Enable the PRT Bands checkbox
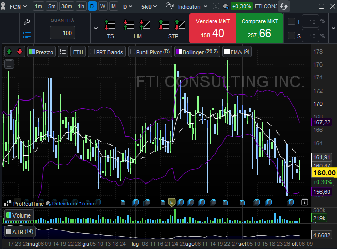Viewport: 337px width, 249px height. pyautogui.click(x=92, y=52)
